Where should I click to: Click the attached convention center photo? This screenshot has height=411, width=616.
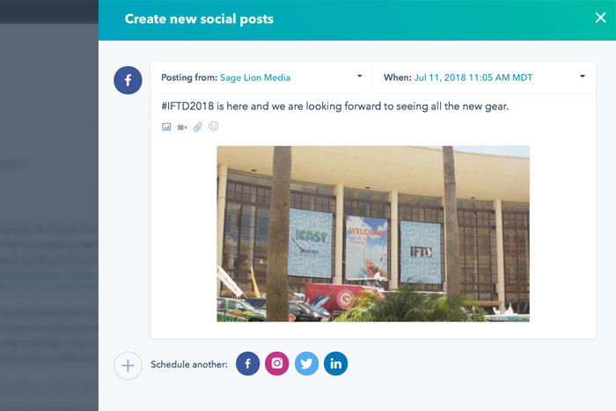(x=373, y=233)
